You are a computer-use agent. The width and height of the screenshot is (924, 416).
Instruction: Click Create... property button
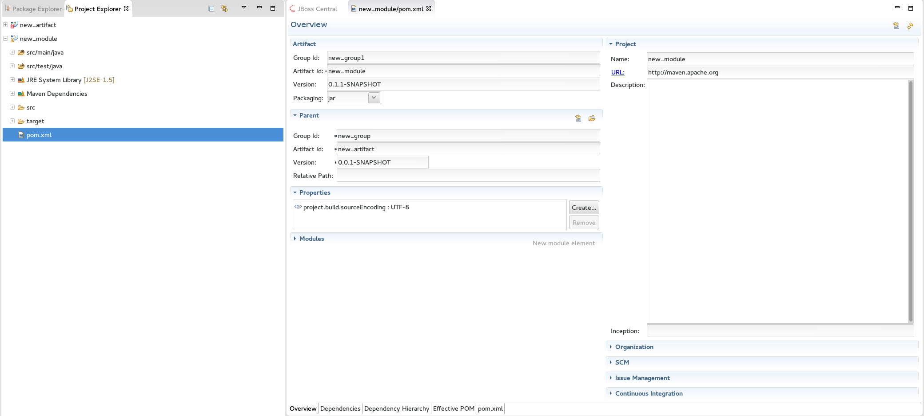pyautogui.click(x=584, y=208)
